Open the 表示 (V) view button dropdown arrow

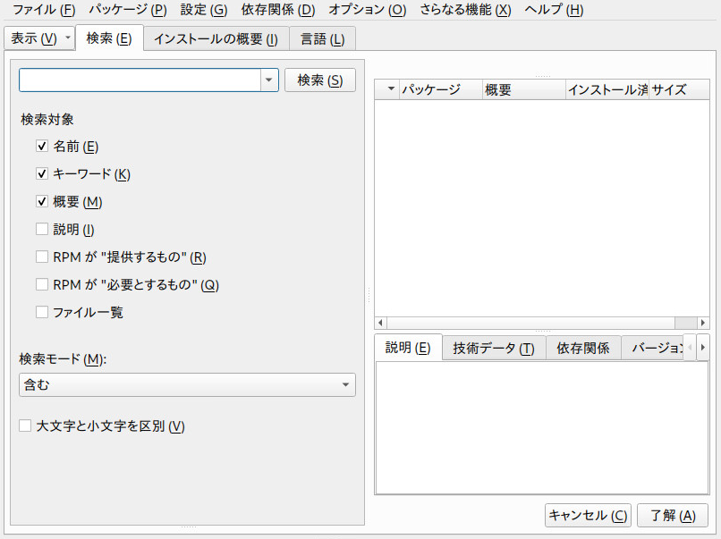tap(68, 38)
